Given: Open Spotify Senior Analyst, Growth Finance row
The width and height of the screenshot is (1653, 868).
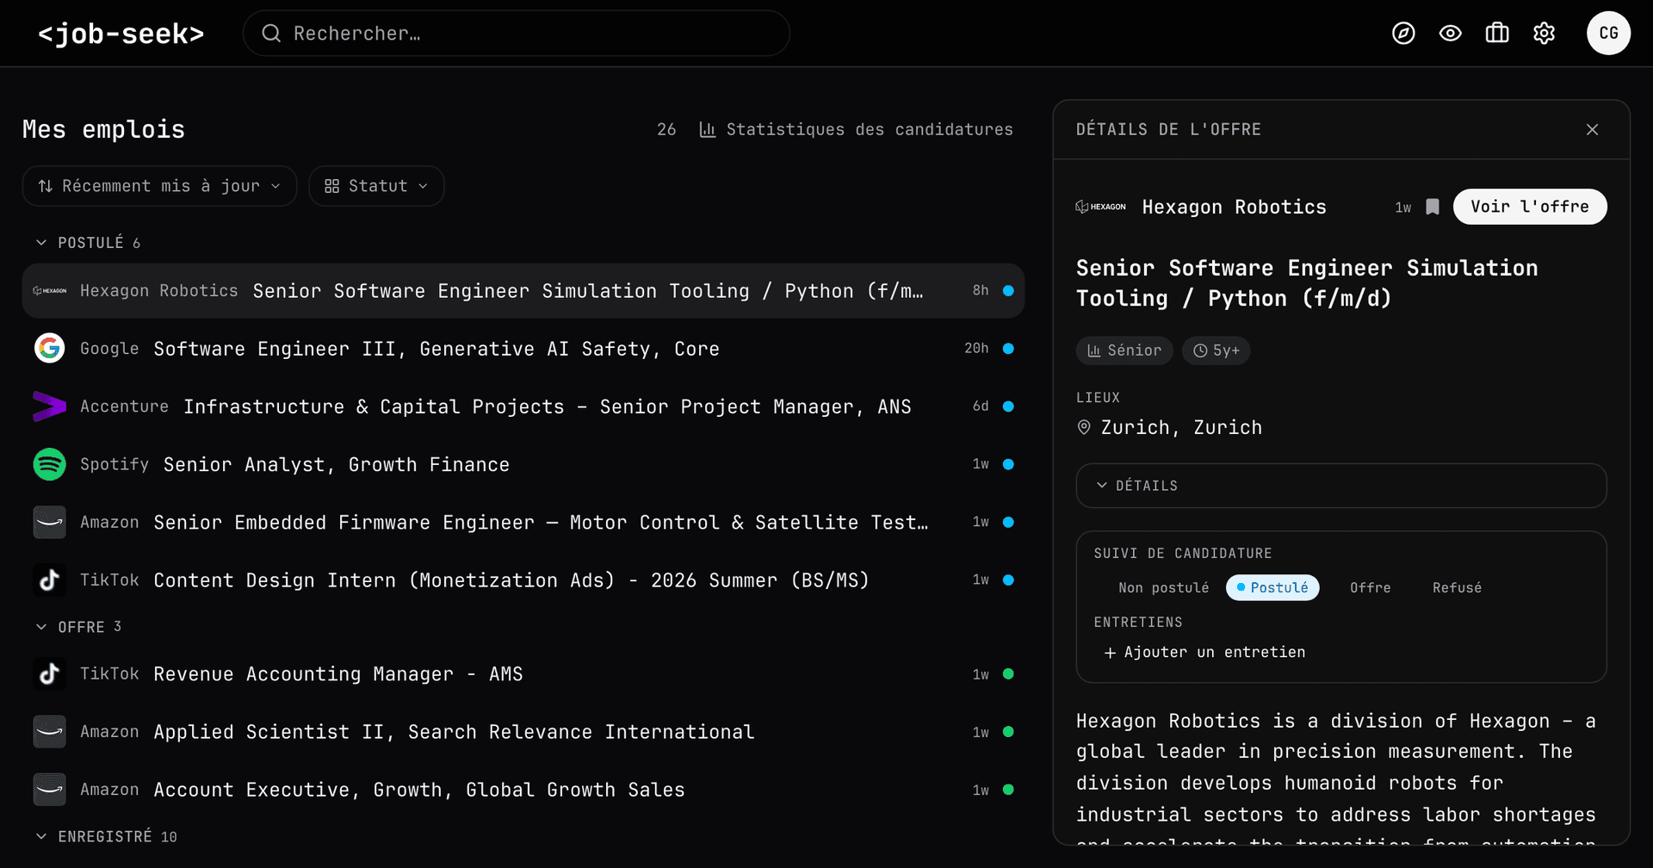Looking at the screenshot, I should (523, 464).
